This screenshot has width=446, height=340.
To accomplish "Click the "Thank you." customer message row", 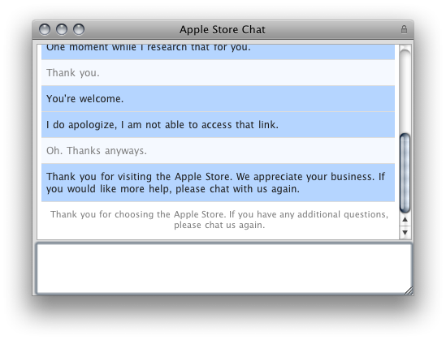I will pyautogui.click(x=218, y=73).
